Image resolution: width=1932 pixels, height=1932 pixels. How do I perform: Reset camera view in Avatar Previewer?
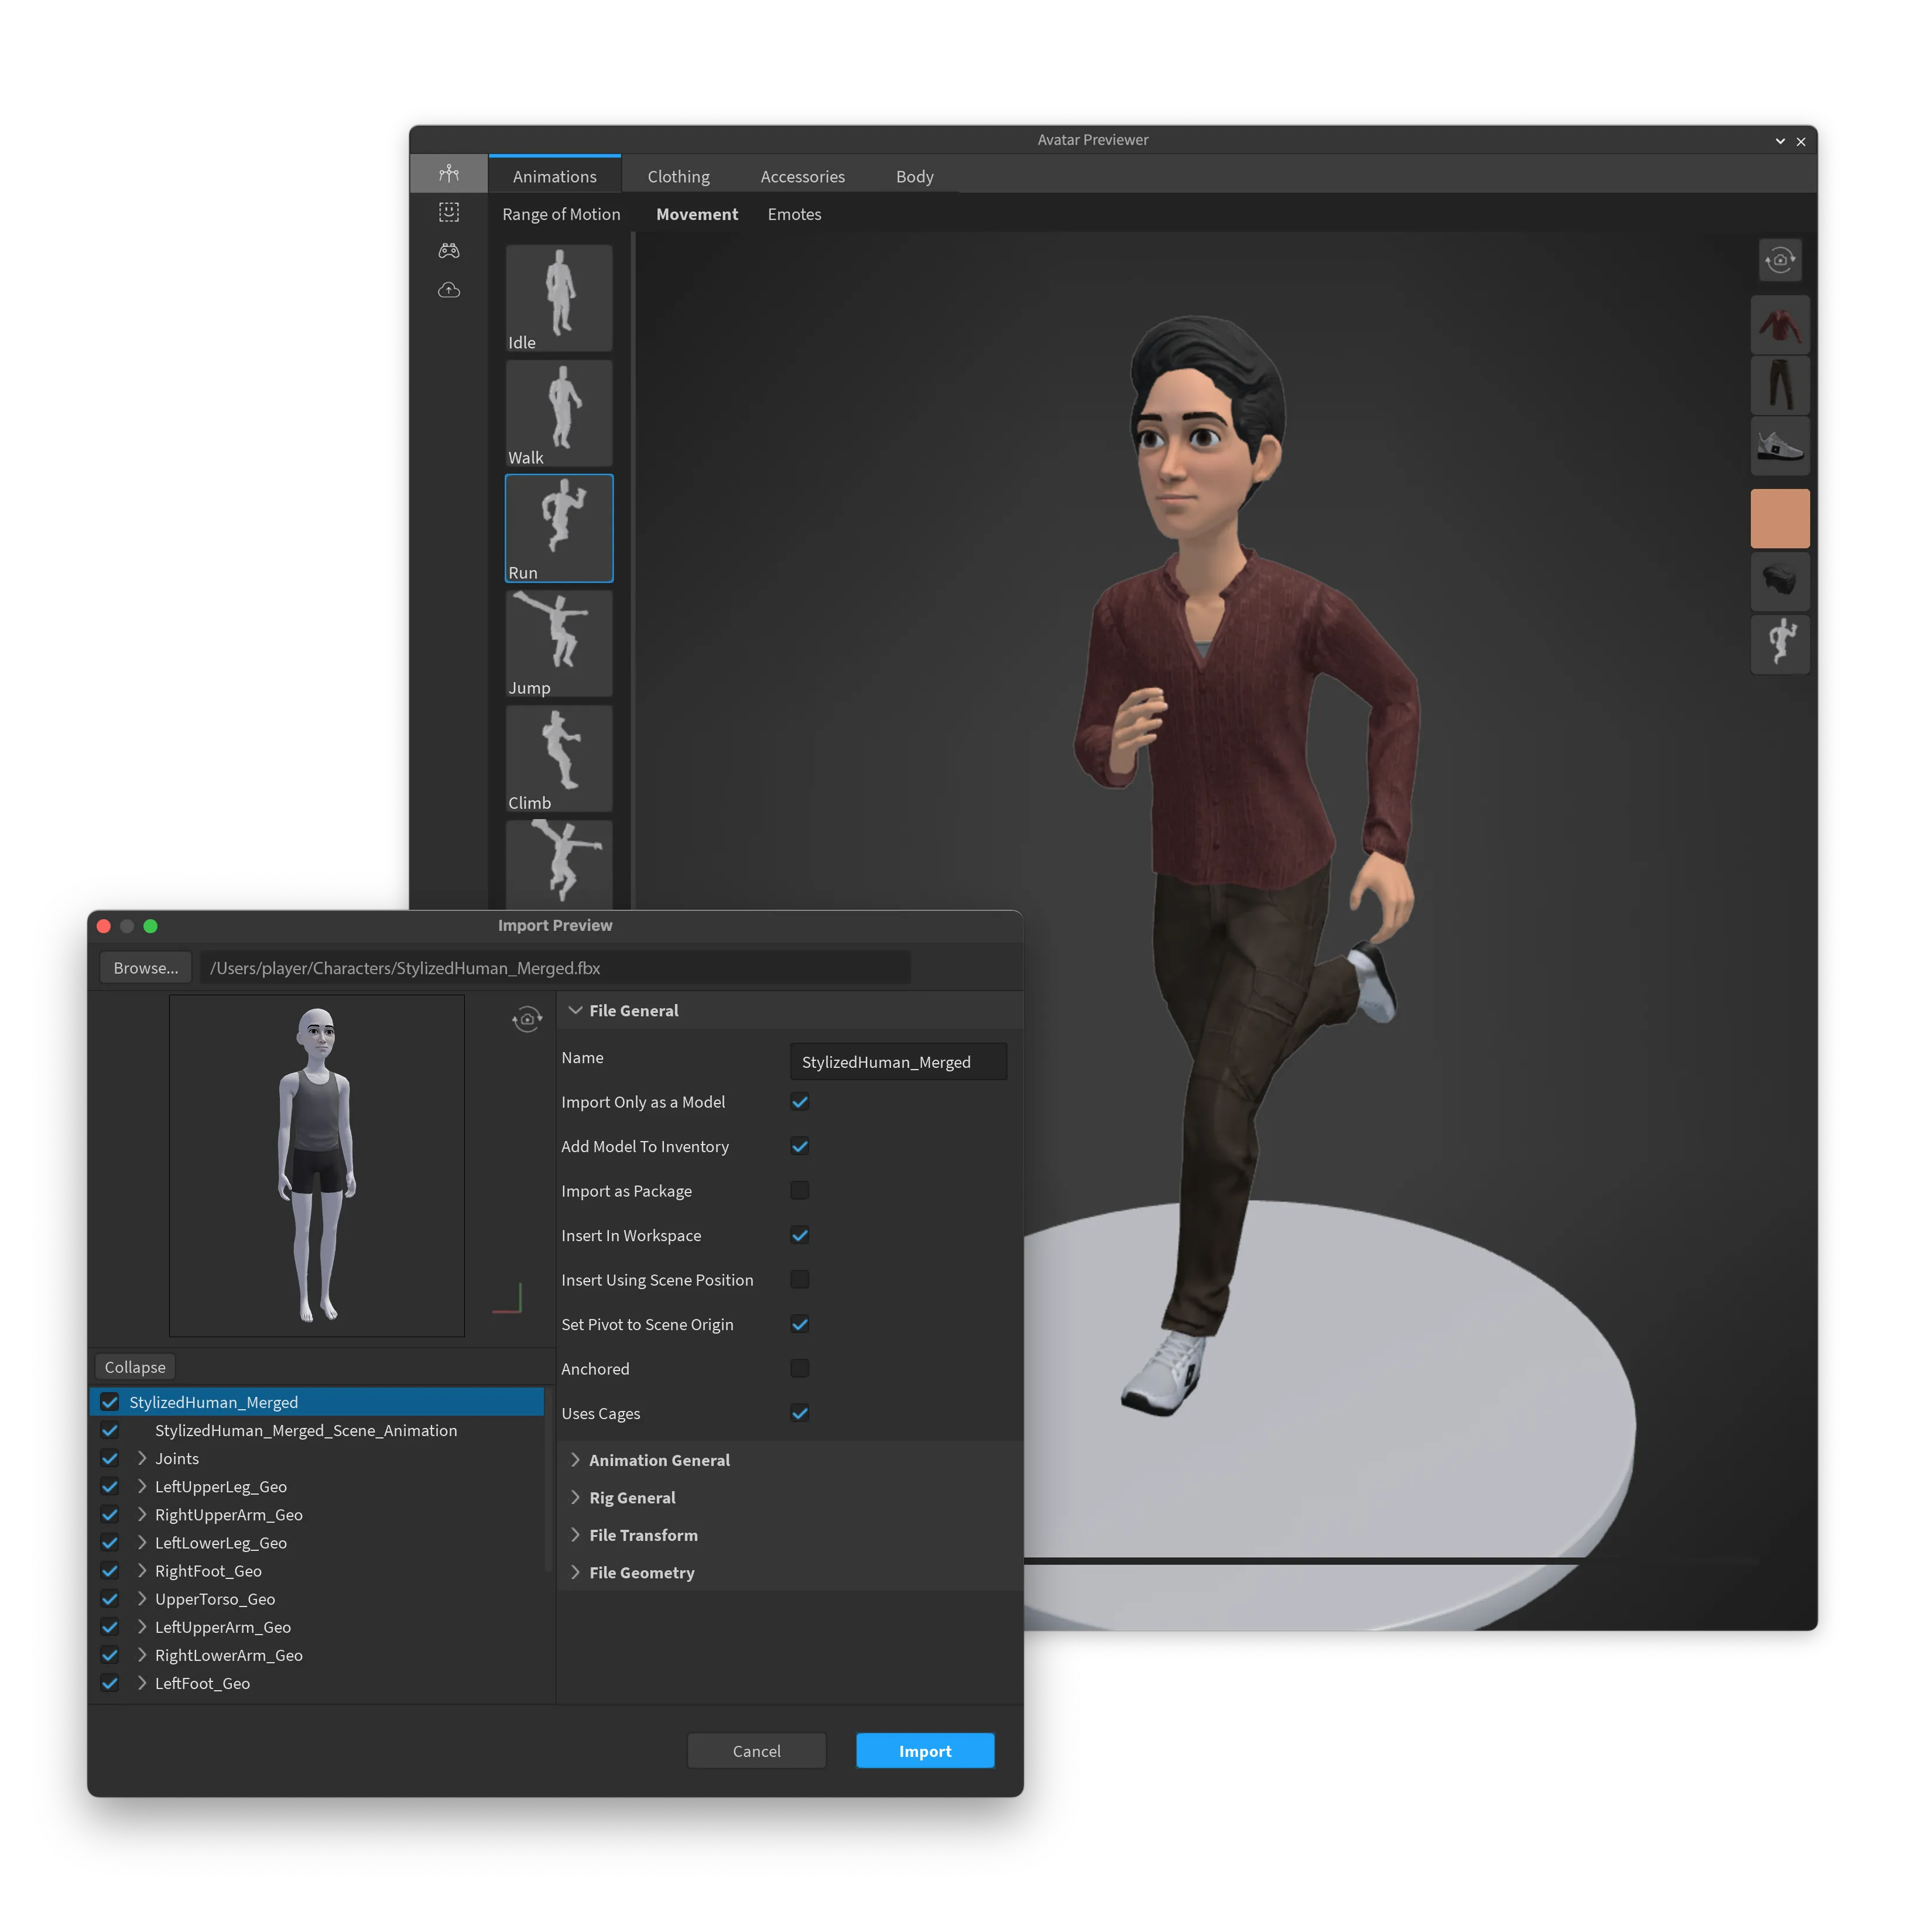[x=1779, y=260]
